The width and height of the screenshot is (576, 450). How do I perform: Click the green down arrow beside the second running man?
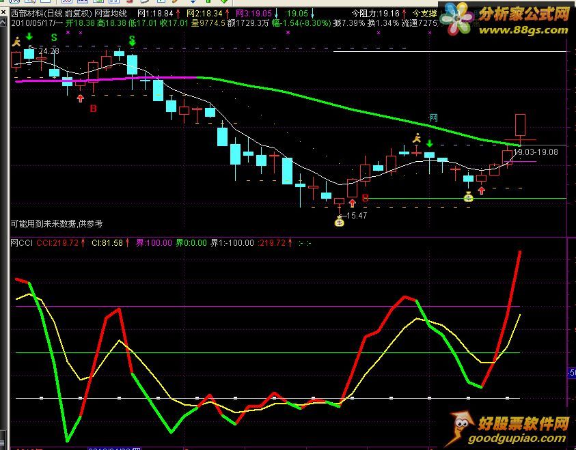tap(429, 143)
